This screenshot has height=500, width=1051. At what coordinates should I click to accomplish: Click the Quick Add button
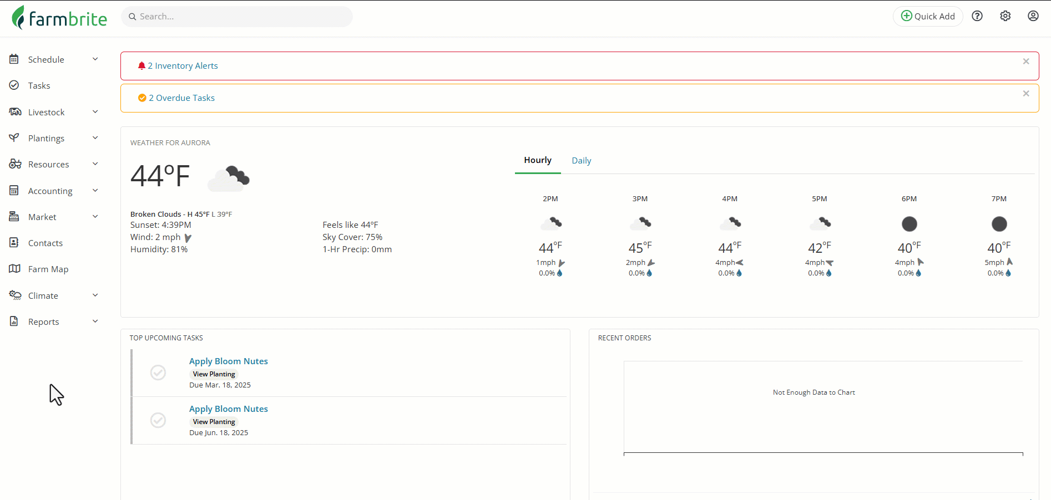[928, 16]
